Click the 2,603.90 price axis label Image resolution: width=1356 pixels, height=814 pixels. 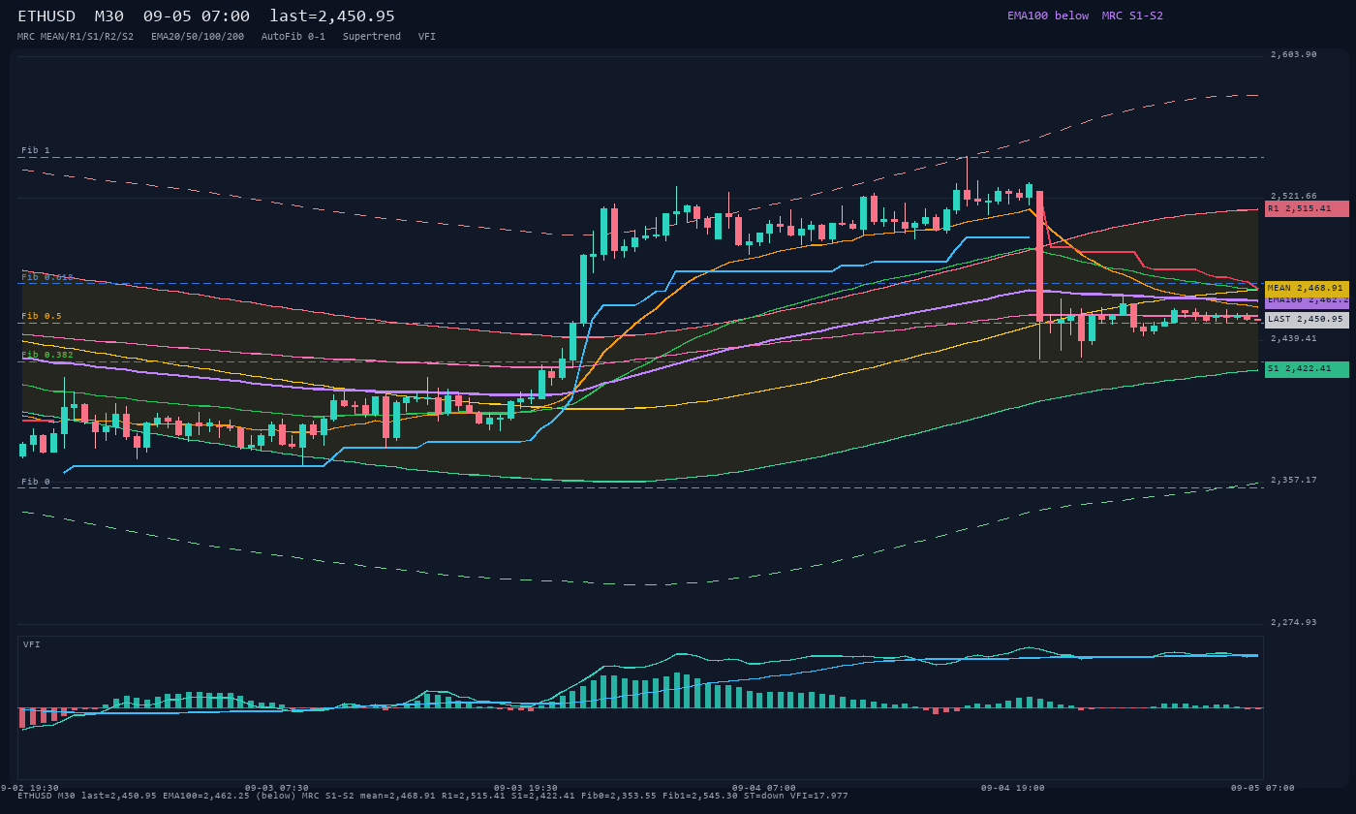[x=1294, y=54]
